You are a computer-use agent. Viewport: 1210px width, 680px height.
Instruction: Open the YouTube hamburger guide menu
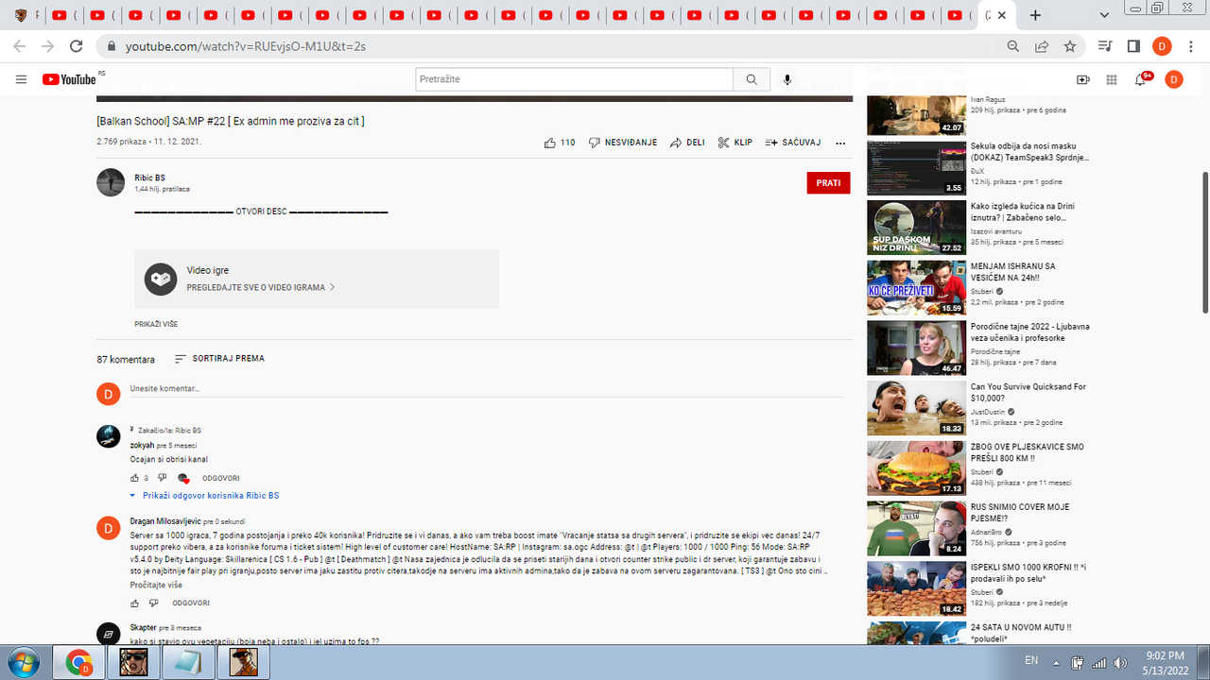[21, 80]
